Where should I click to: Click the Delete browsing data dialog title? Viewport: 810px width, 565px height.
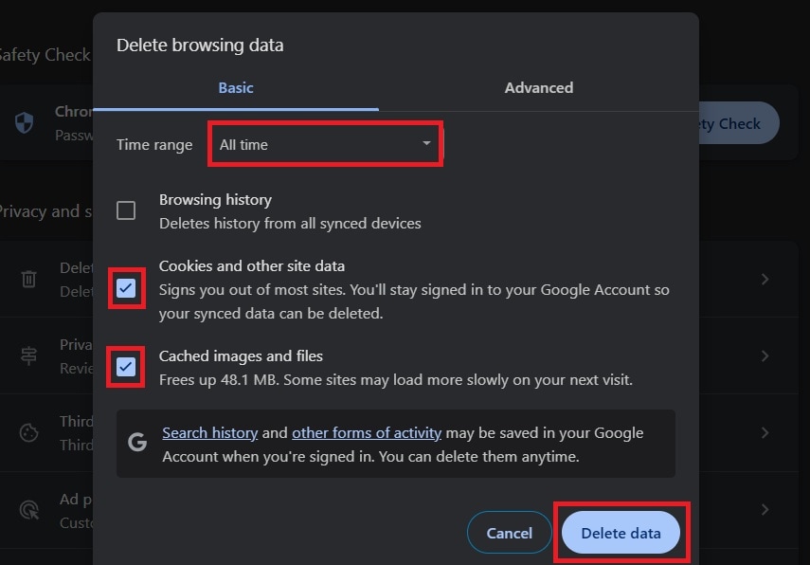pos(200,45)
